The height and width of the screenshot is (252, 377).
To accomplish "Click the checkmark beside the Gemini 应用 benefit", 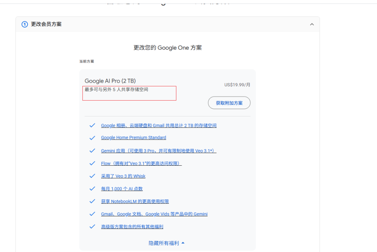I will coord(92,151).
